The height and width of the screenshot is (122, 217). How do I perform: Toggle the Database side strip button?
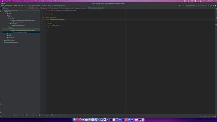[216, 19]
